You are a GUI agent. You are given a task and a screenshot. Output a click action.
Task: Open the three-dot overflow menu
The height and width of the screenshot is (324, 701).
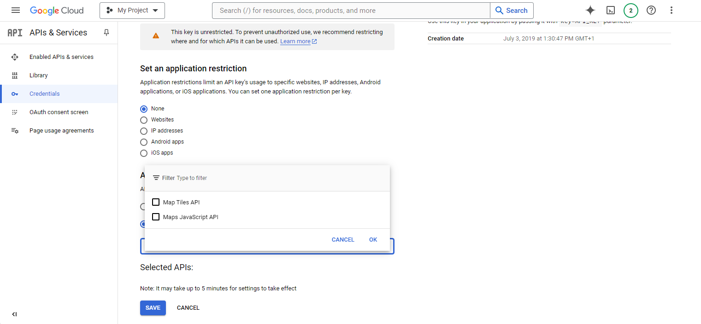coord(672,10)
